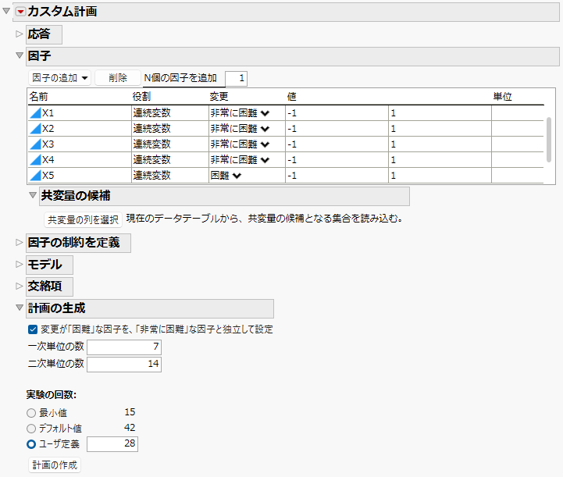The image size is (563, 477).
Task: Click the 変更 column header
Action: tap(219, 97)
